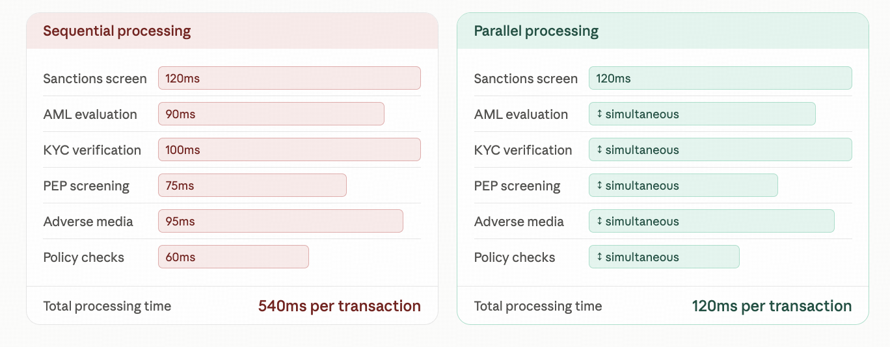Screen dimensions: 890x347
Task: Click the simultaneous arrow icon for AML evaluation
Action: (599, 114)
